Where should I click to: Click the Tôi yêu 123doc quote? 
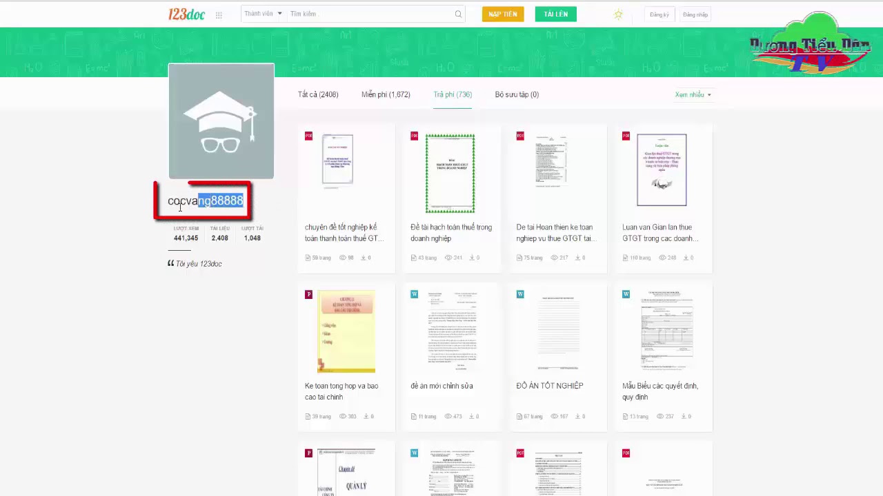[195, 264]
